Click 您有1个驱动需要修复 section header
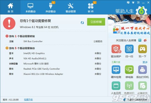 pos(20,36)
